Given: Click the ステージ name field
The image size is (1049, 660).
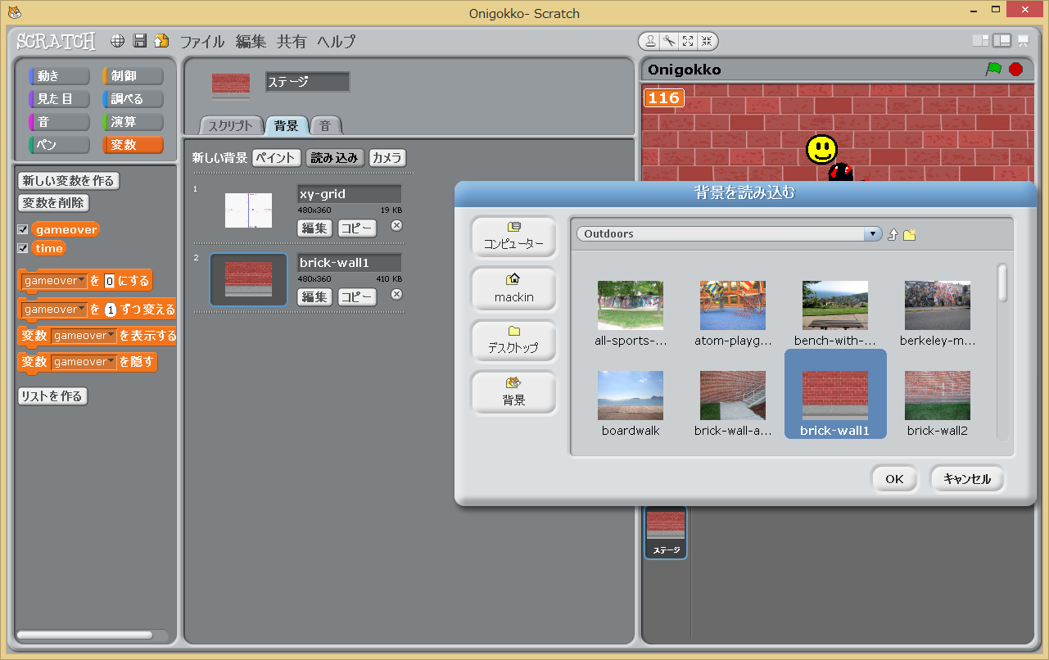Looking at the screenshot, I should [x=308, y=82].
